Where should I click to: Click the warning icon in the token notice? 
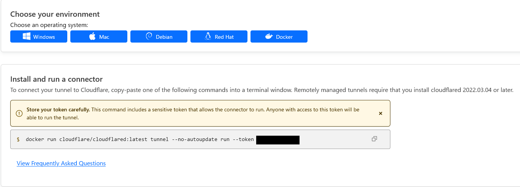(x=19, y=113)
